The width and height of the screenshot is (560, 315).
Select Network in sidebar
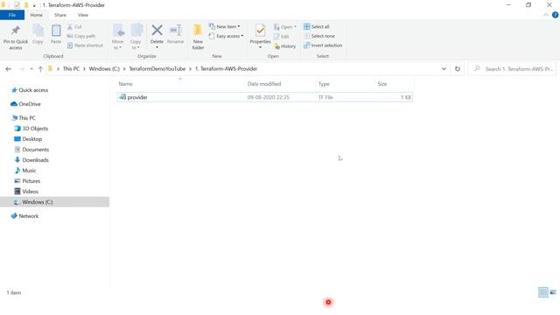pyautogui.click(x=29, y=216)
